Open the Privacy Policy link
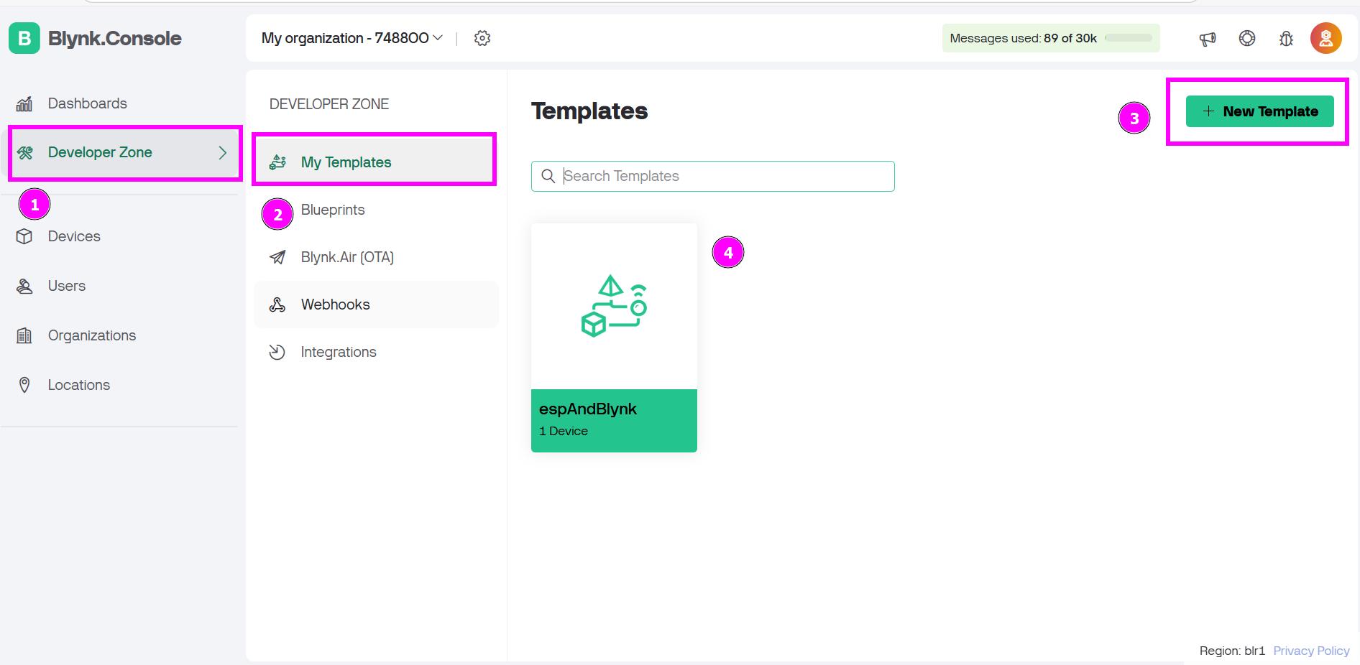Image resolution: width=1360 pixels, height=665 pixels. pyautogui.click(x=1311, y=651)
